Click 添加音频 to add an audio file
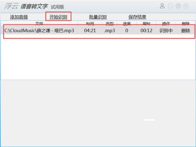 (19, 17)
